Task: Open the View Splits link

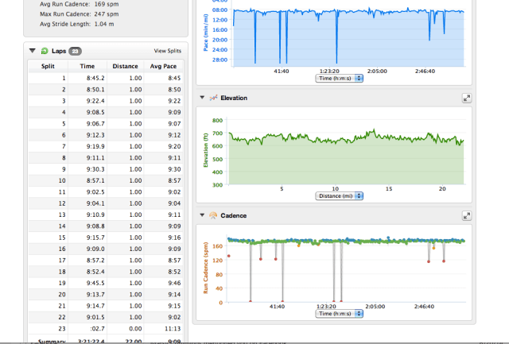Action: click(x=168, y=51)
